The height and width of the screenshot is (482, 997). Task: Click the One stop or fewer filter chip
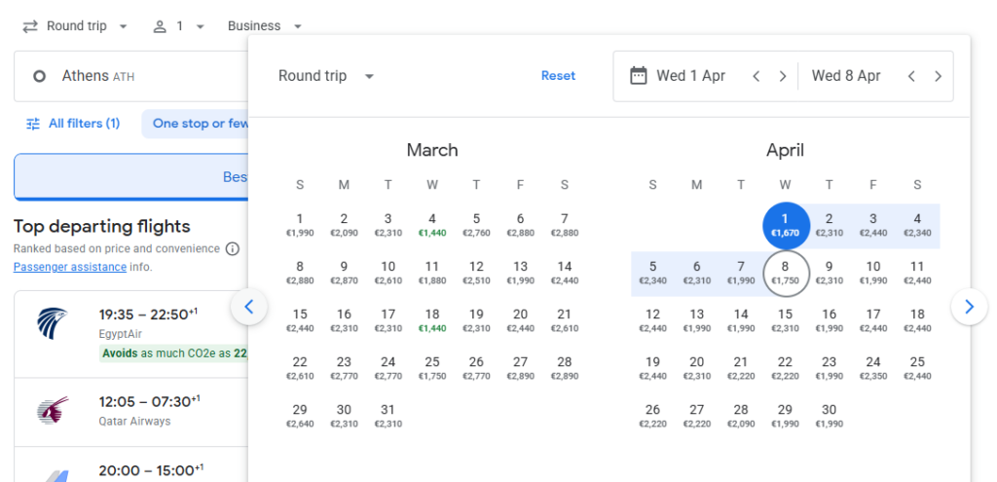196,124
